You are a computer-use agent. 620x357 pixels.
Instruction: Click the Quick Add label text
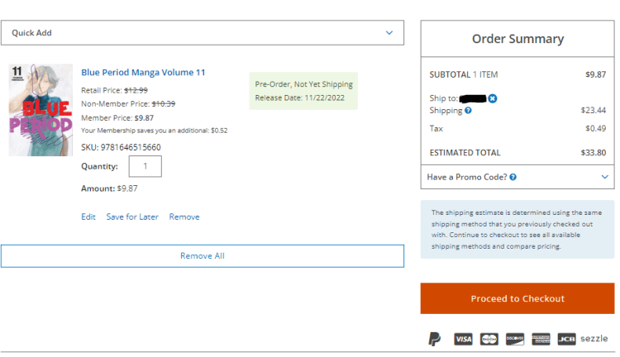(31, 33)
